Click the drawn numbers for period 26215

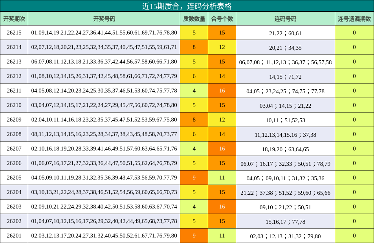104,33
